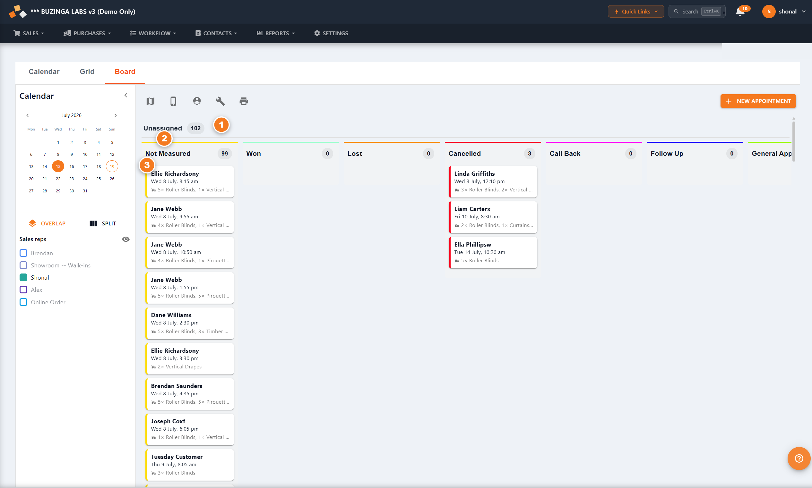Open the map view icon

pyautogui.click(x=151, y=101)
